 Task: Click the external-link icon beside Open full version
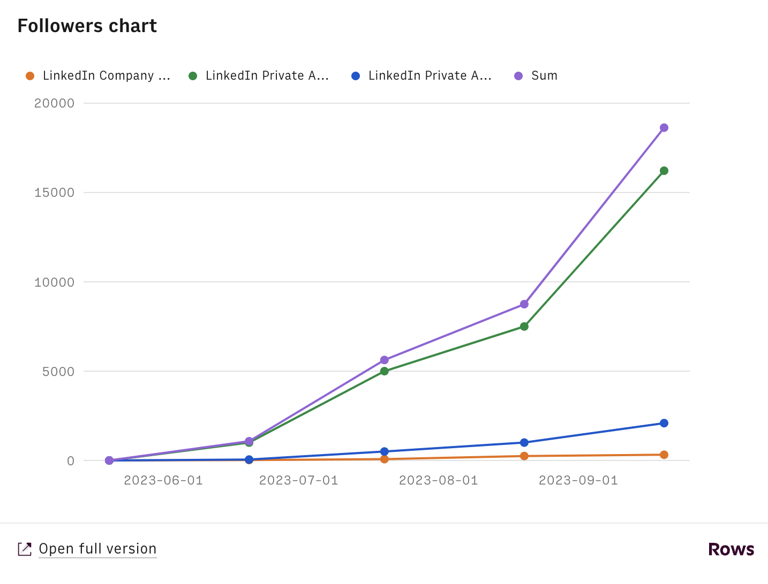[x=25, y=549]
